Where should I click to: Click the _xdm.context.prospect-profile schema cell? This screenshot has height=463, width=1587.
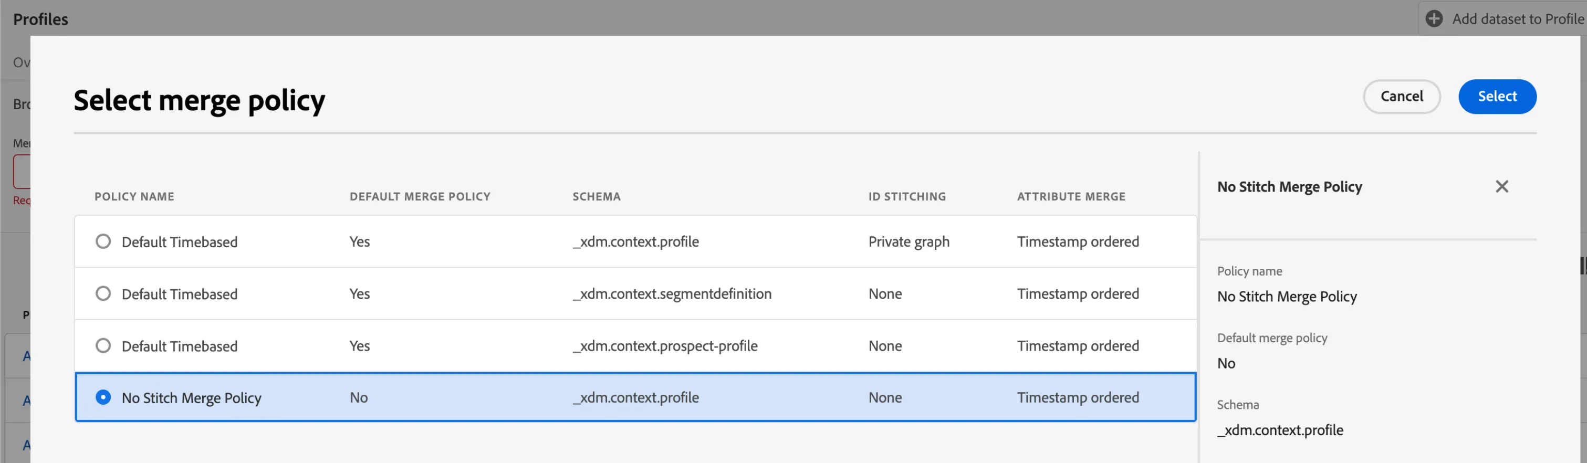pyautogui.click(x=665, y=346)
